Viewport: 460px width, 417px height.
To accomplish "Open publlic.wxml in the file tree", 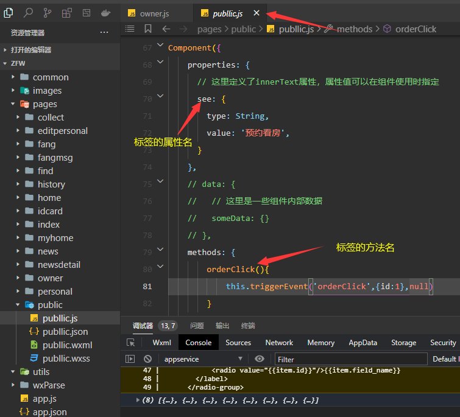I will coord(67,345).
